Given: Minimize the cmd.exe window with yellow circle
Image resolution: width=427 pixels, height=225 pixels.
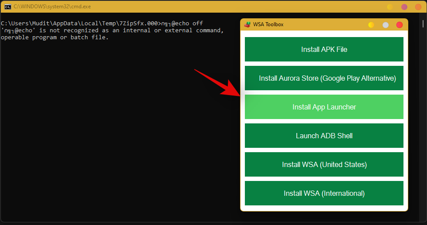Looking at the screenshot, I should coord(390,7).
